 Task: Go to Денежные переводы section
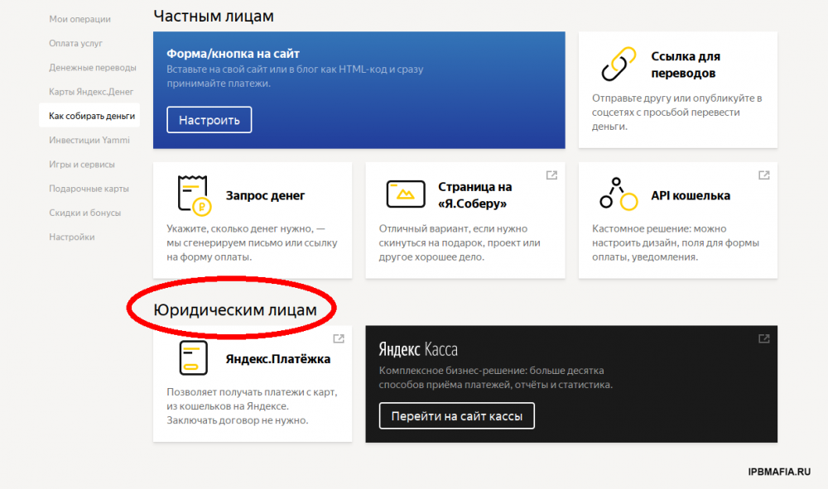(x=92, y=67)
